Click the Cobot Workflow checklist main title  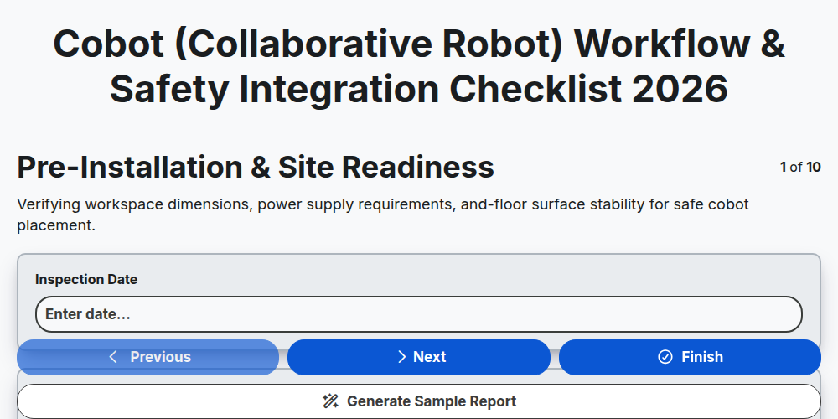click(x=419, y=65)
